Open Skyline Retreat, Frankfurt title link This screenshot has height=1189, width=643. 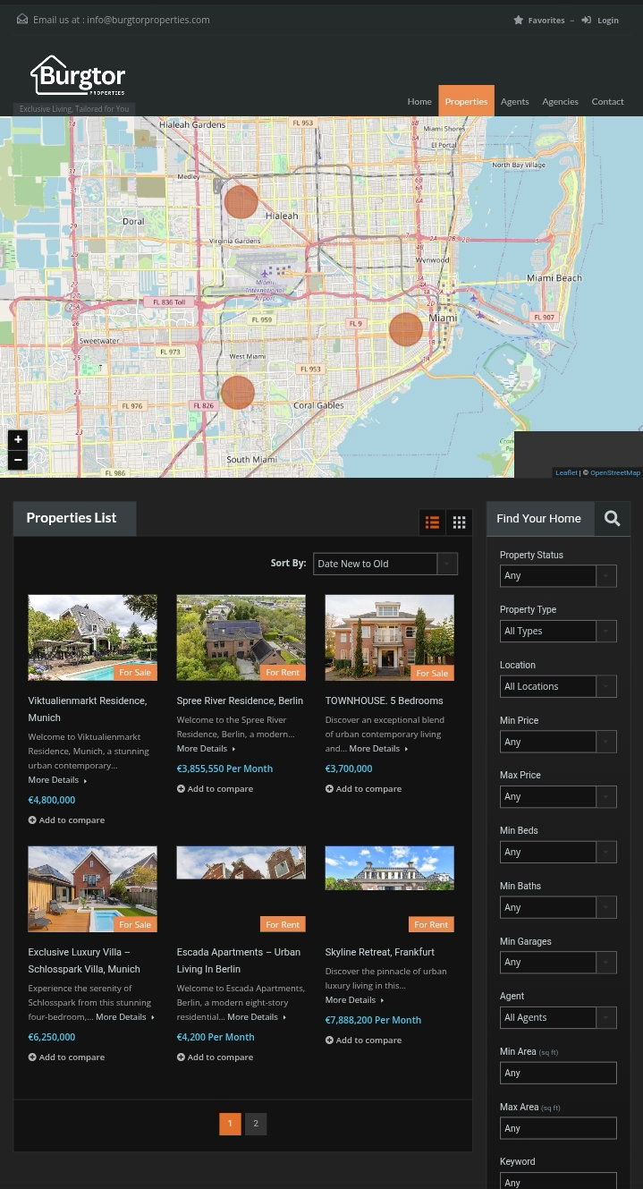tap(379, 952)
